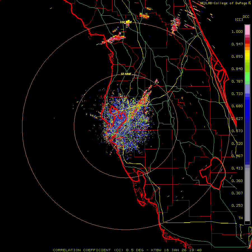The width and height of the screenshot is (252, 252).
Task: Click the 50 NMI range ring label
Action: 126,74
